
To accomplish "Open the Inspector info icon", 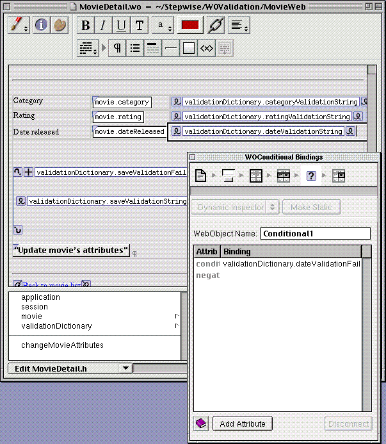I will [x=42, y=25].
